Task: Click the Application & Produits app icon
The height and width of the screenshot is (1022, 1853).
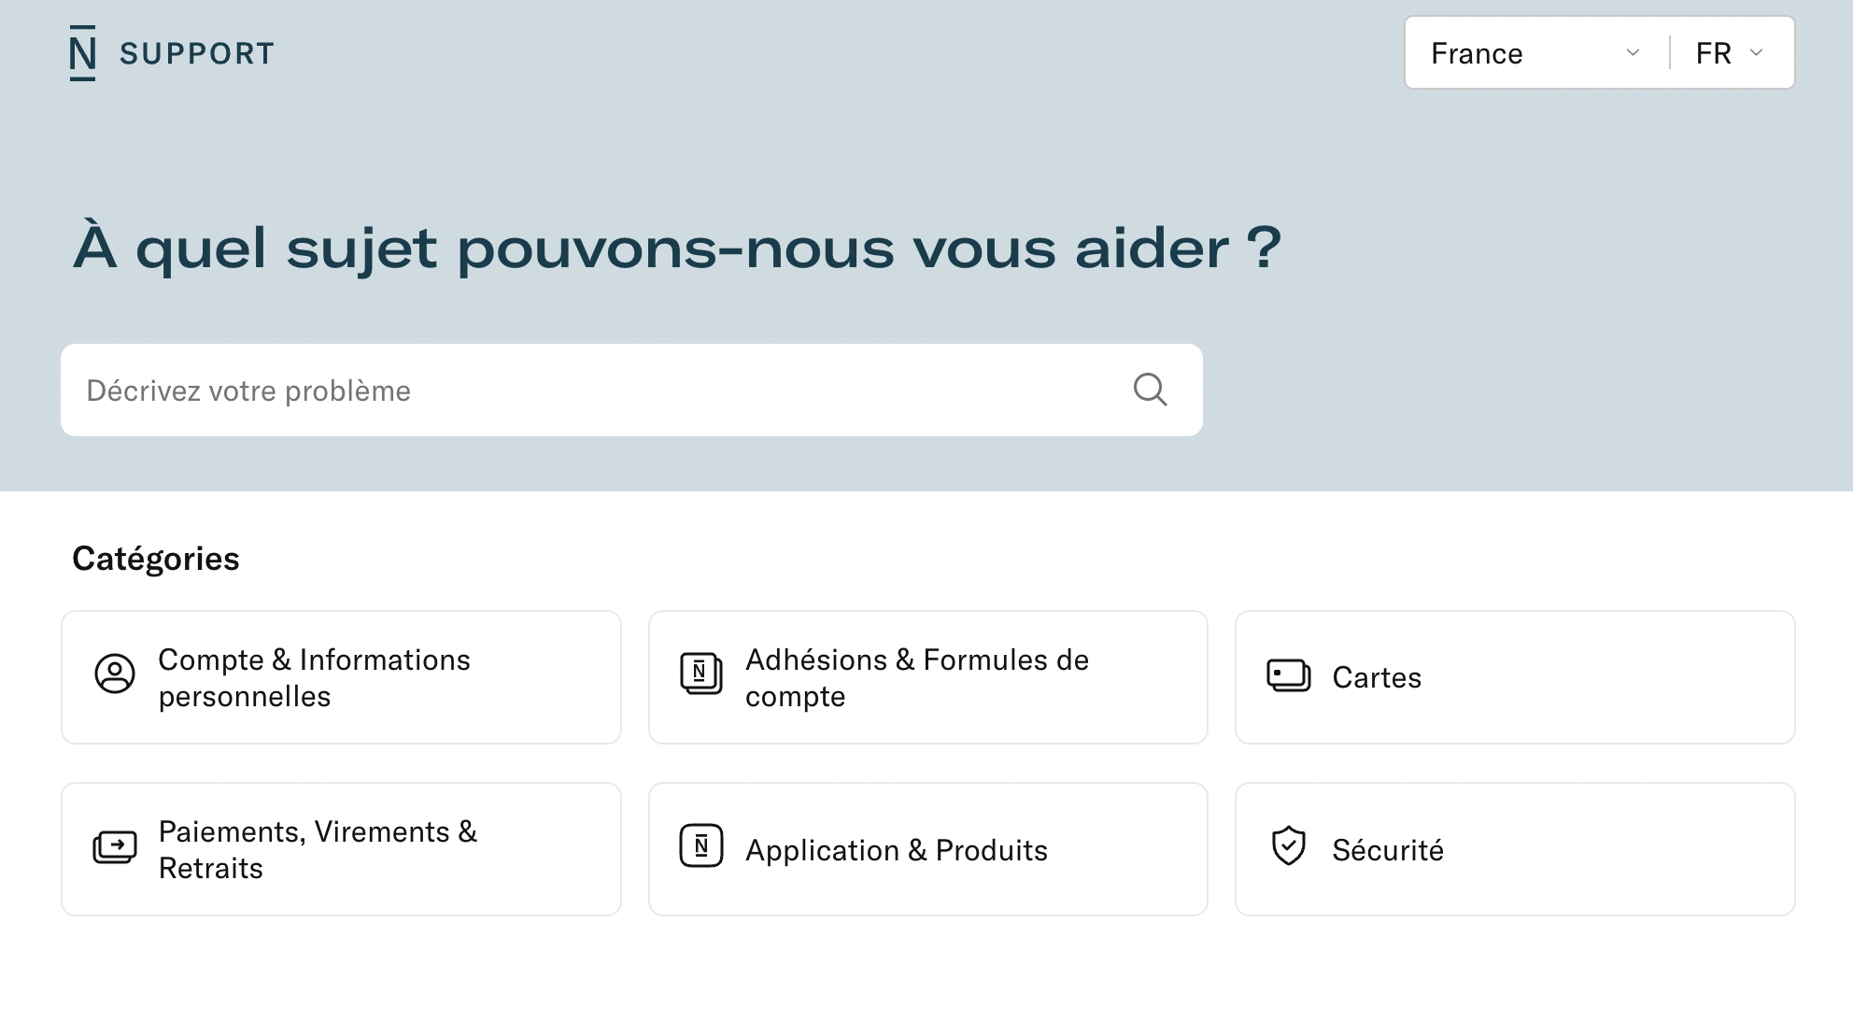Action: [x=701, y=846]
